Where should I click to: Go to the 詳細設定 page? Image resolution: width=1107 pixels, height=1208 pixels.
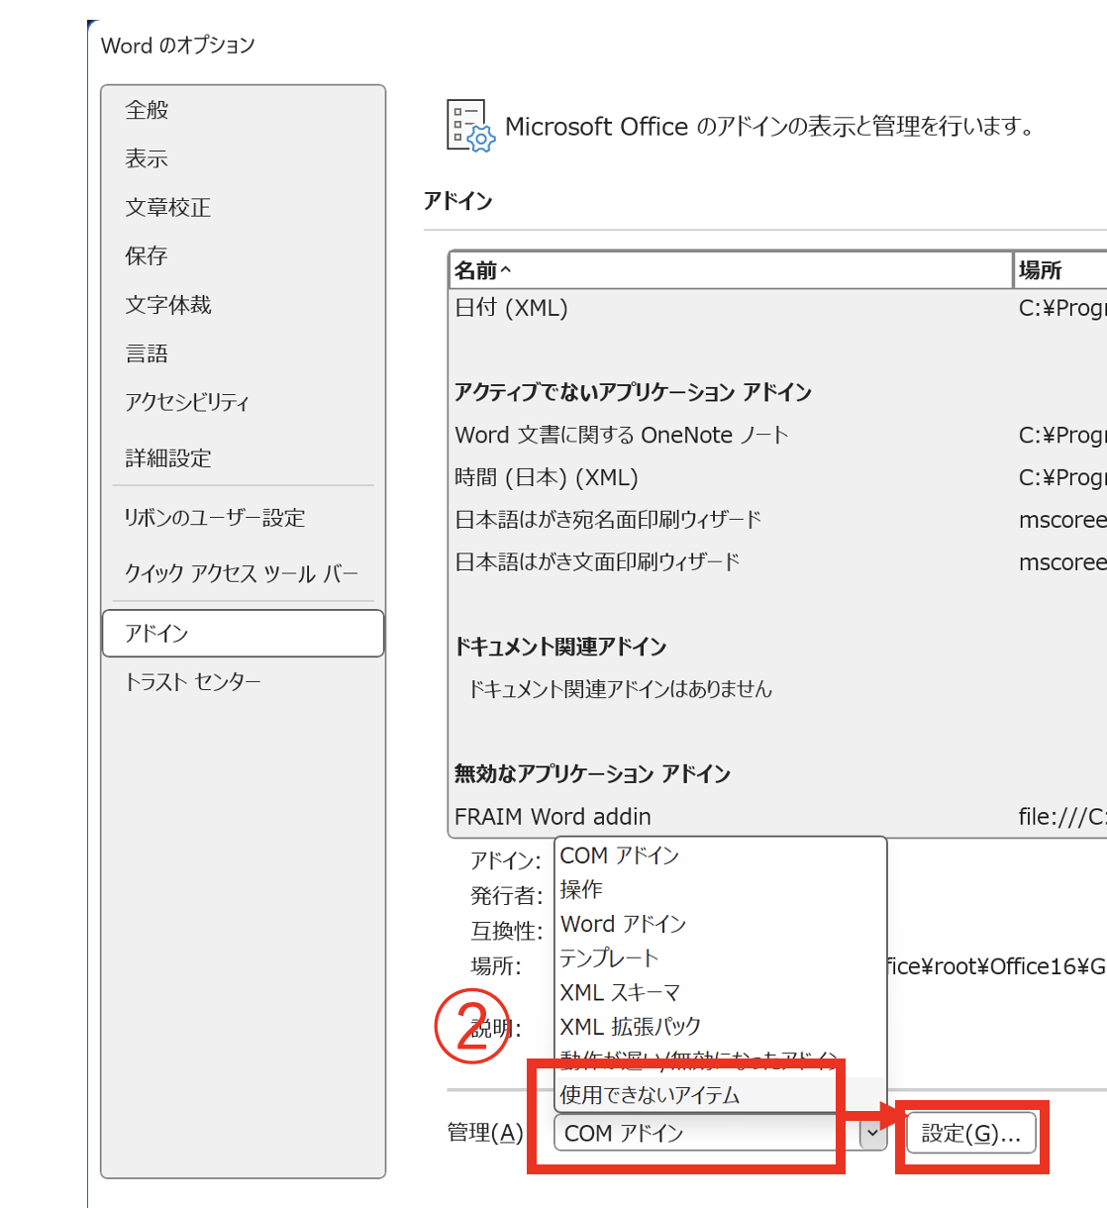coord(168,457)
